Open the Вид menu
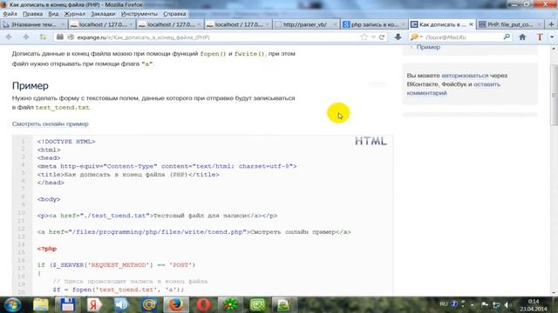 [x=53, y=14]
